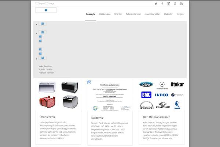The height and width of the screenshot is (147, 220).
Task: Go to Anasayfa menu item
Action: click(x=91, y=14)
